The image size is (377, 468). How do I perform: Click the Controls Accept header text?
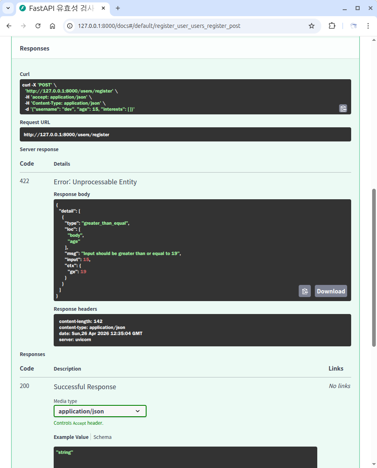[78, 423]
